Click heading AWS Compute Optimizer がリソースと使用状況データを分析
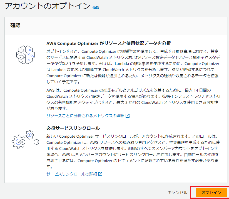This screenshot has width=229, height=199. [108, 43]
